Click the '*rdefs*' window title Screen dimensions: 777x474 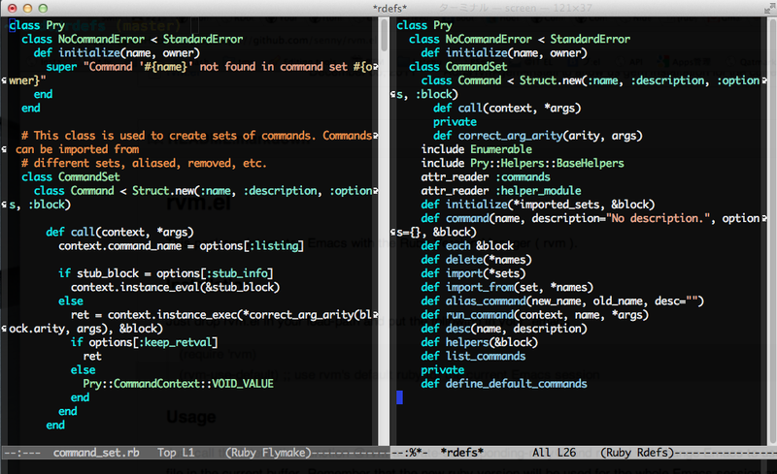coord(390,8)
